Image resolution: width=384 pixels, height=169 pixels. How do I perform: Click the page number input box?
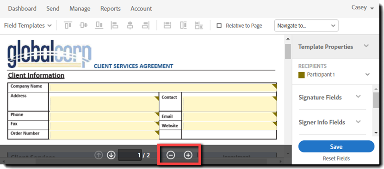point(130,155)
